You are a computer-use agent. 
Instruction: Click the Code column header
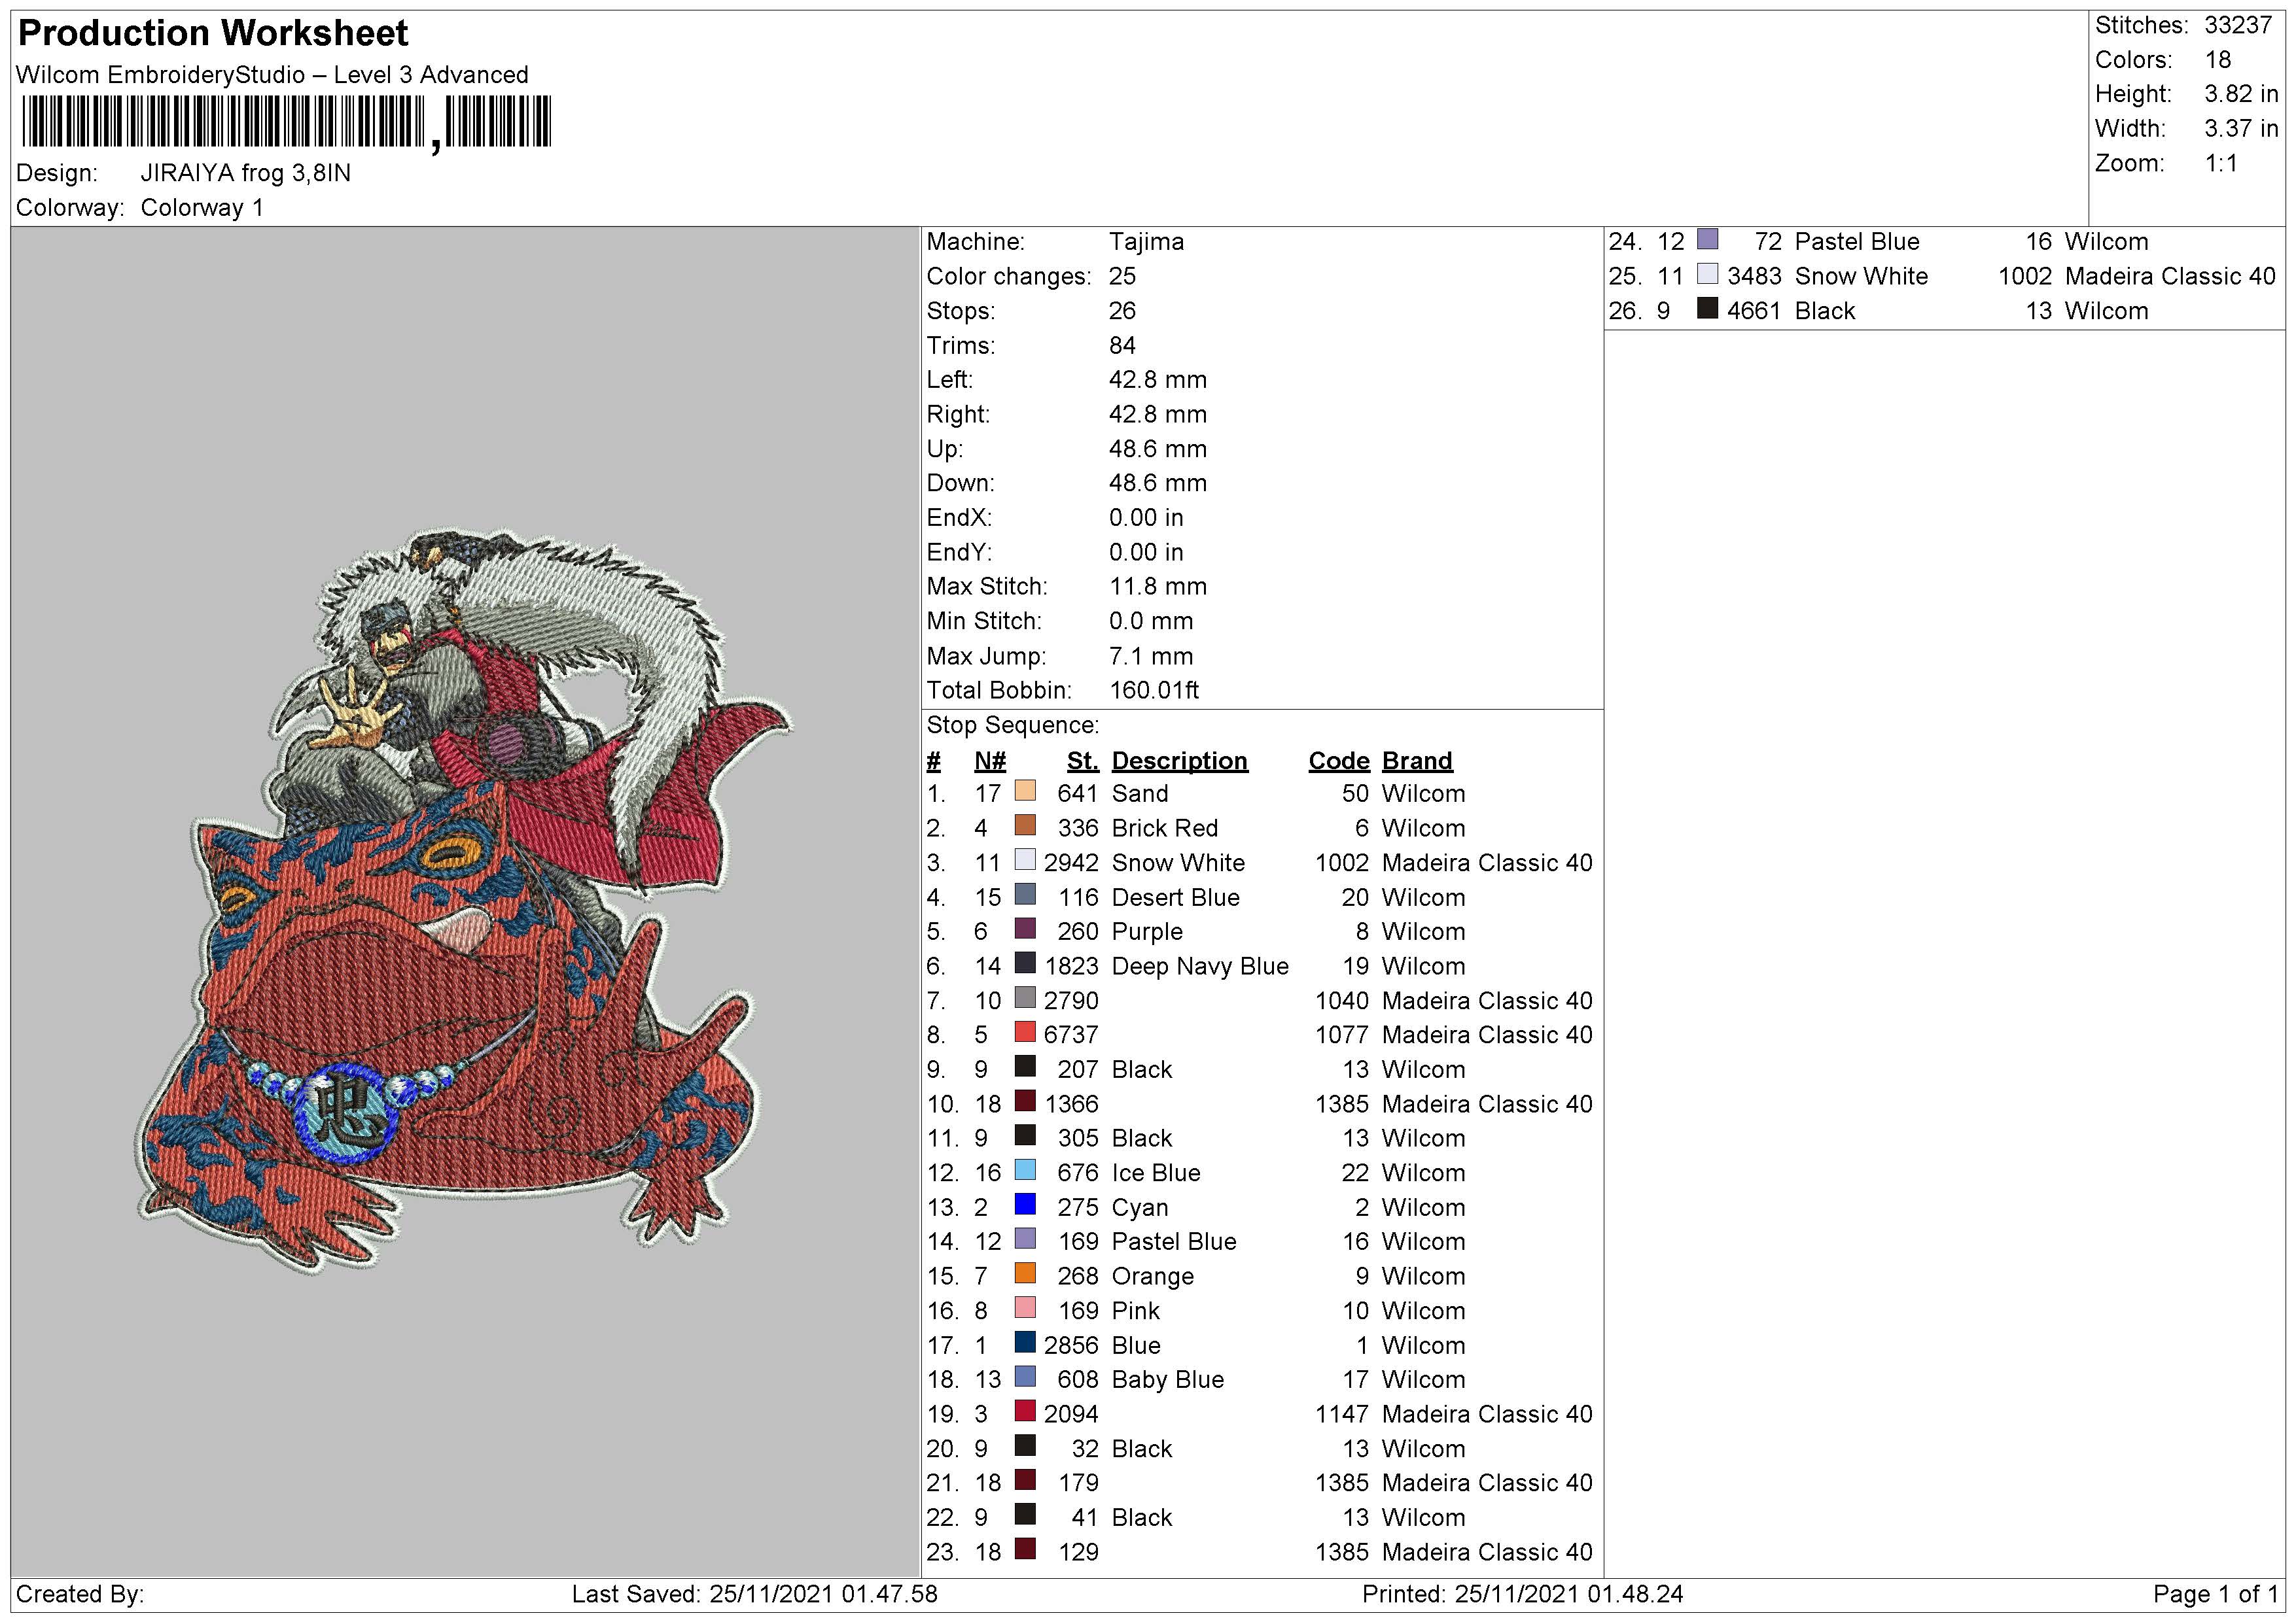pos(1338,761)
